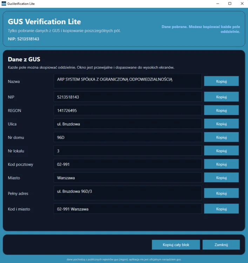Viewport: 248px width, 263px height.
Task: Click the Kopiuj cały blok button
Action: (176, 245)
